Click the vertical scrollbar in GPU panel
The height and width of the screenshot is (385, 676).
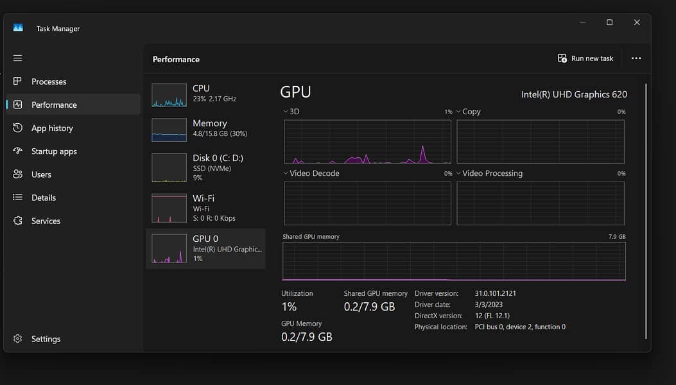tap(646, 212)
